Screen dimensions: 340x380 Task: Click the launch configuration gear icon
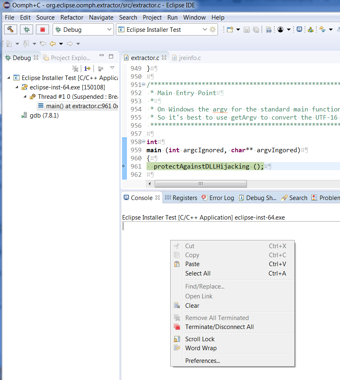point(213,30)
